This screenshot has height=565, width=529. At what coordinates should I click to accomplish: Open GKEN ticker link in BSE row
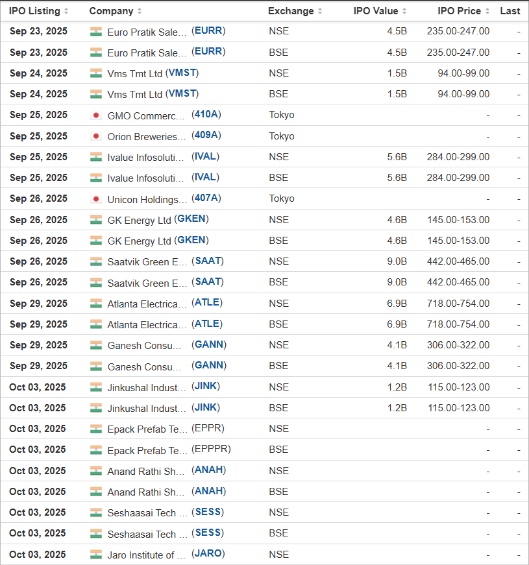click(x=191, y=240)
